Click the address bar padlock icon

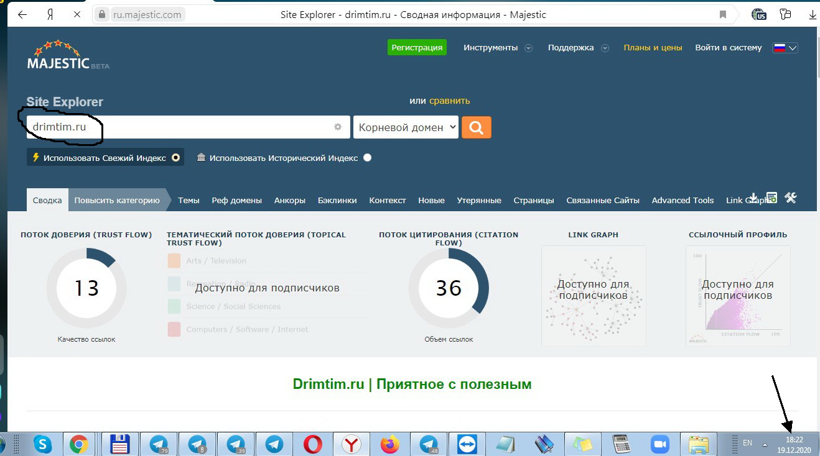(x=102, y=15)
